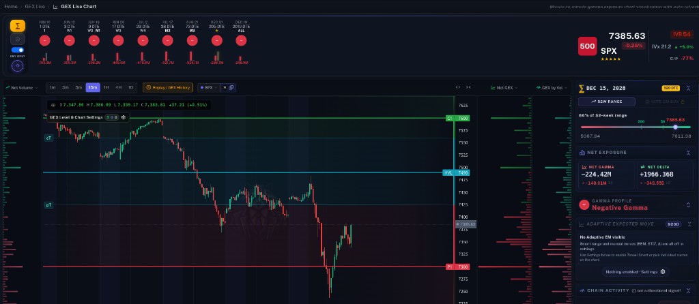Viewport: 699px width, 304px height.
Task: Click the GEX settings indicator pill
Action: coord(111,117)
